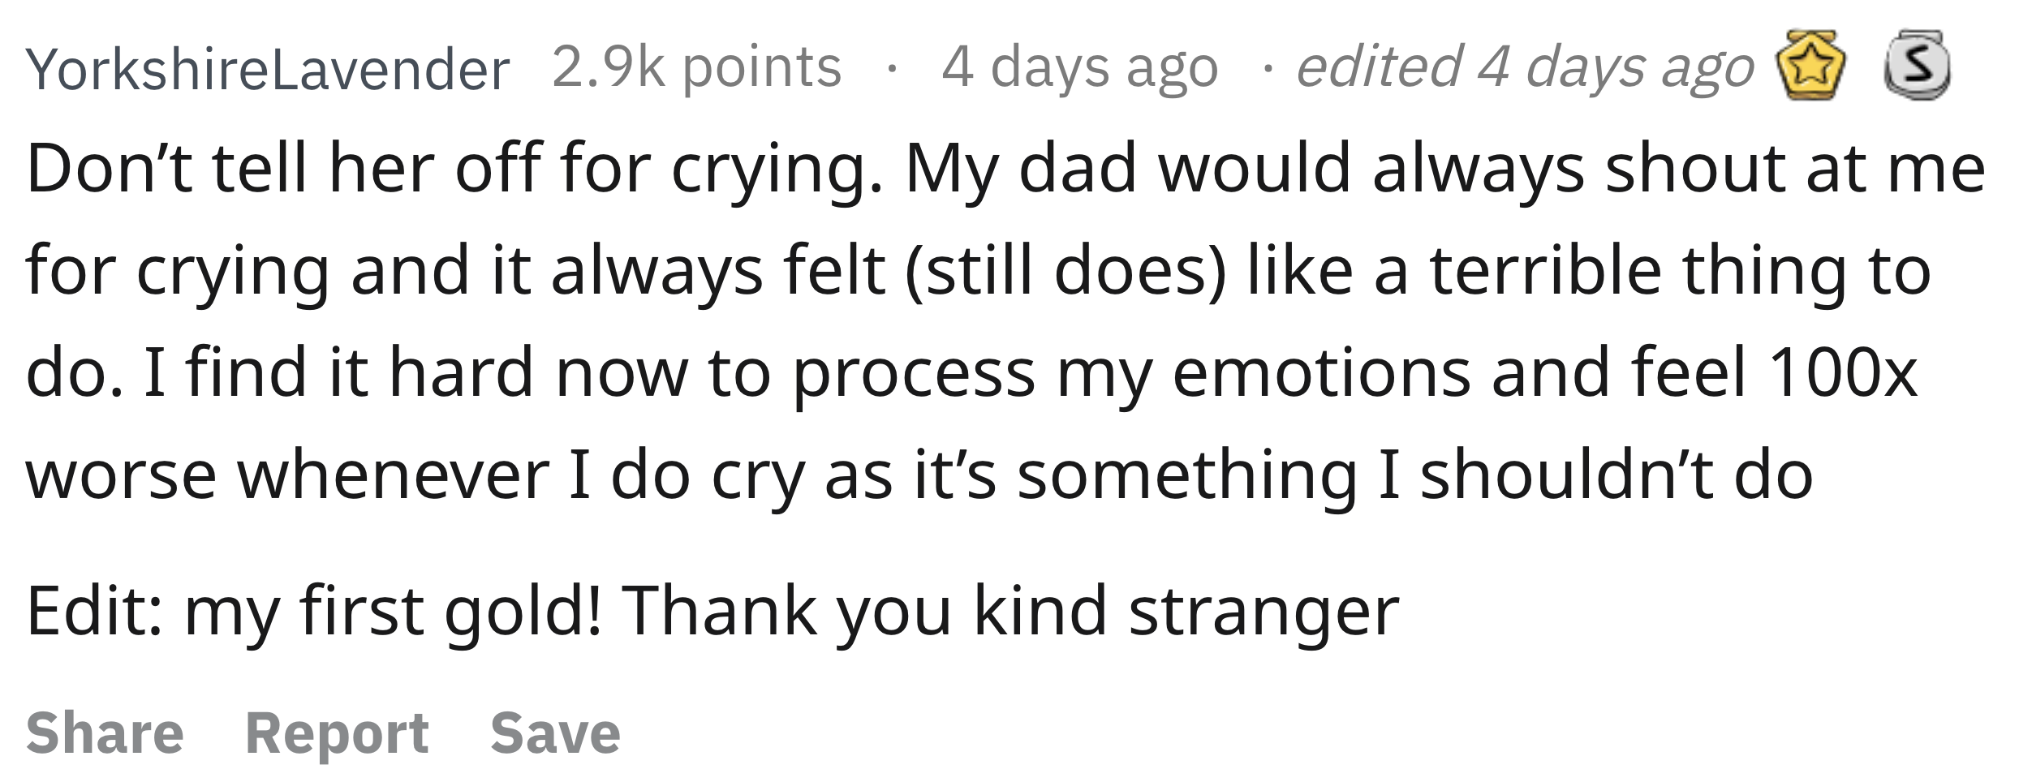The image size is (2019, 782).
Task: Click the Share button under the comment
Action: [105, 733]
